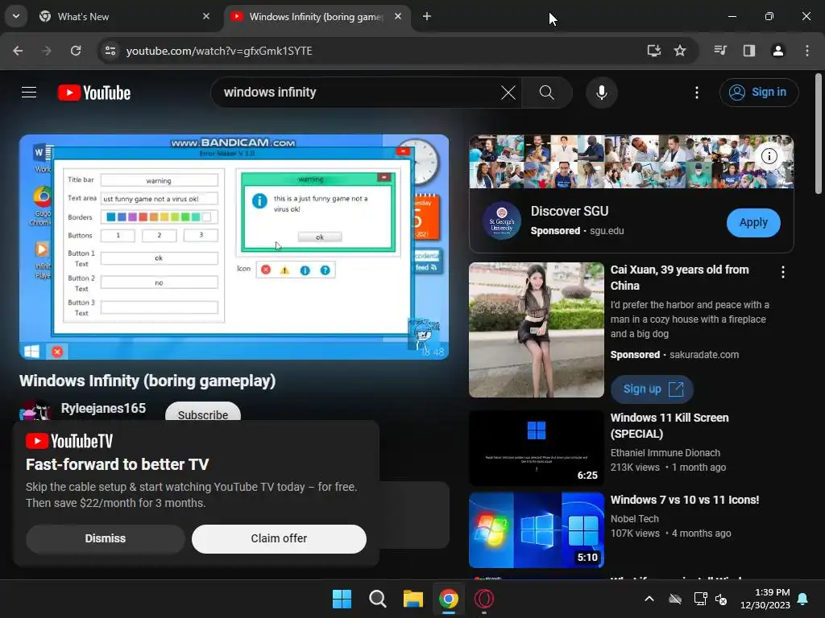This screenshot has height=618, width=825.
Task: Open the Ryleejanes165 channel avatar
Action: [x=35, y=410]
